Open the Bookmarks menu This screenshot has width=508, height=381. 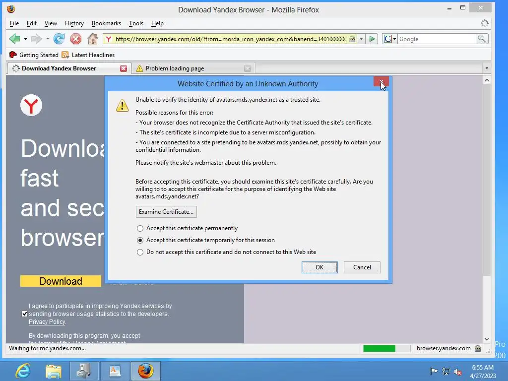(x=106, y=23)
